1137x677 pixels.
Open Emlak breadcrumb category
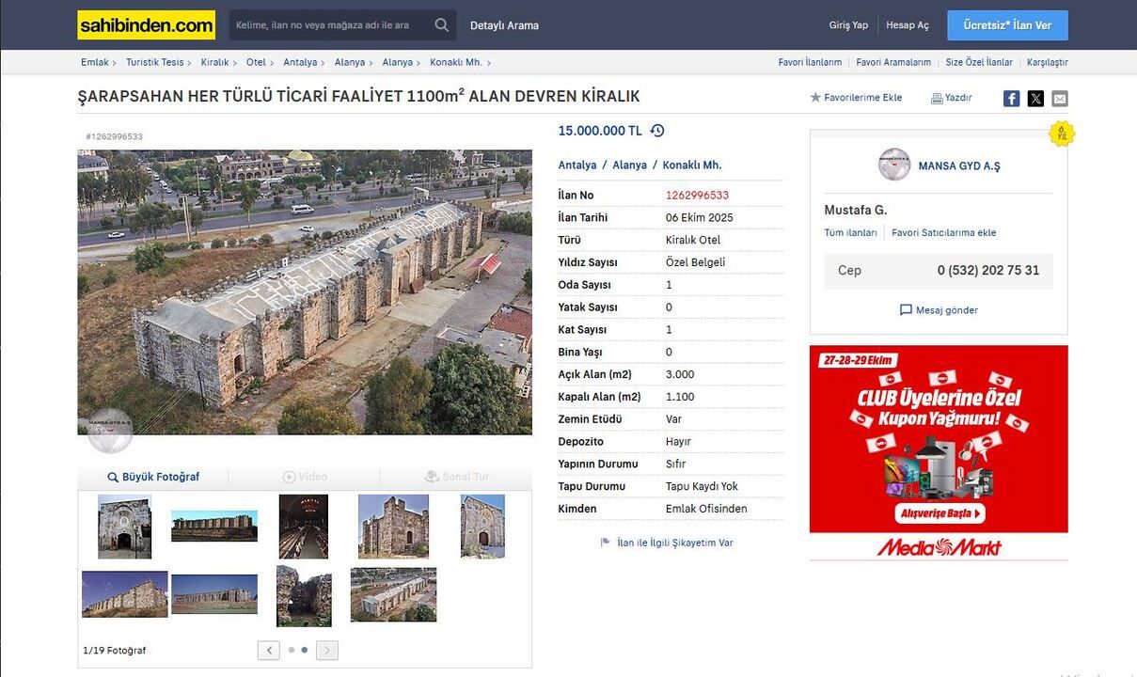95,62
